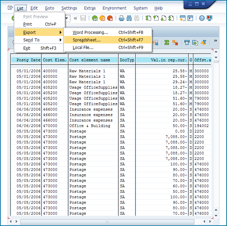Expand the toolbar overflow chevron at right
Image resolution: width=227 pixels, height=226 pixels.
pyautogui.click(x=216, y=41)
